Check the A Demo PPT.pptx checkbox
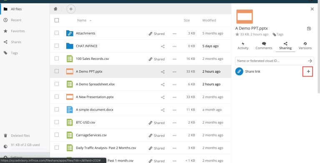The image size is (320, 163). pyautogui.click(x=57, y=71)
